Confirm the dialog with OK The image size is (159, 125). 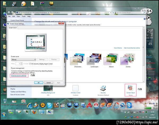coord(39,83)
